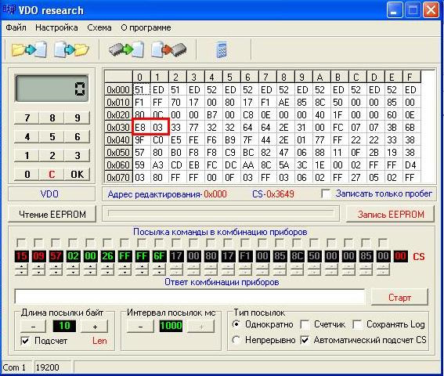
Task: Click the 0x070 row header
Action: click(119, 177)
